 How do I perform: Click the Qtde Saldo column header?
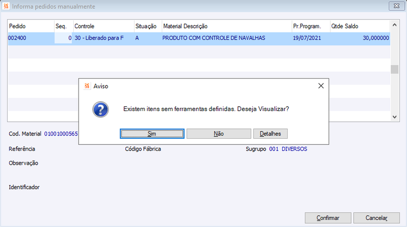coord(360,26)
